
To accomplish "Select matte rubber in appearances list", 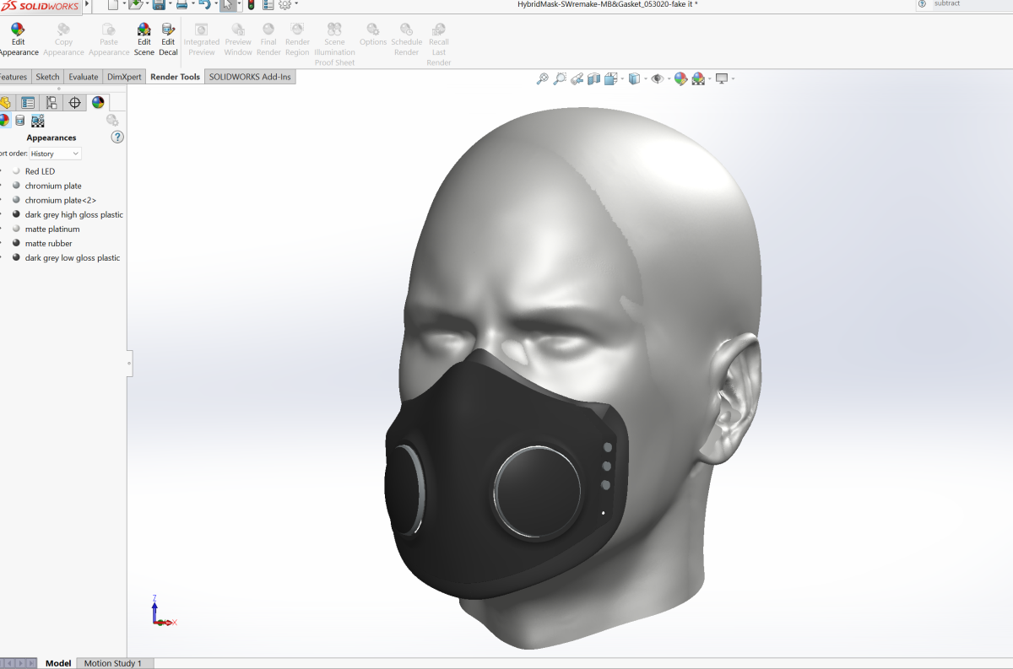I will click(48, 244).
